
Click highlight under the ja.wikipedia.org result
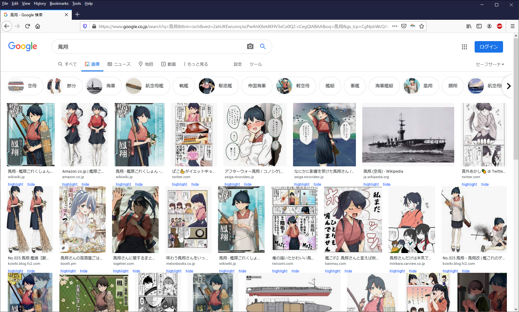[x=371, y=185]
